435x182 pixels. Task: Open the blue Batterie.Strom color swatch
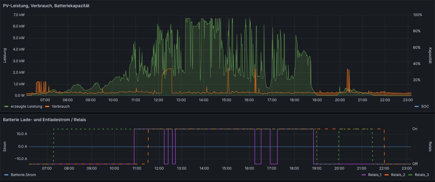tap(6, 175)
